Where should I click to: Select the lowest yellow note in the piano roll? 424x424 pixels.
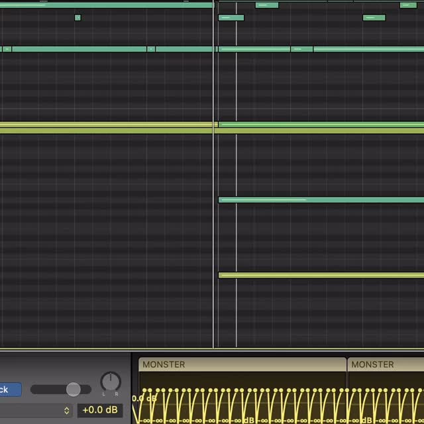click(x=321, y=276)
